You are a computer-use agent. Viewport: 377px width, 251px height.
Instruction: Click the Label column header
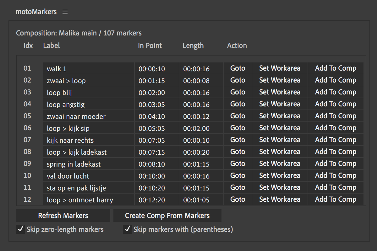pos(52,45)
